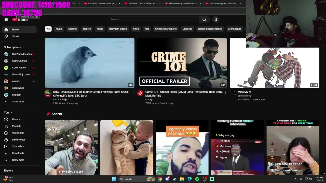
Task: Expand the Subscriptions section arrow
Action: pyautogui.click(x=24, y=48)
